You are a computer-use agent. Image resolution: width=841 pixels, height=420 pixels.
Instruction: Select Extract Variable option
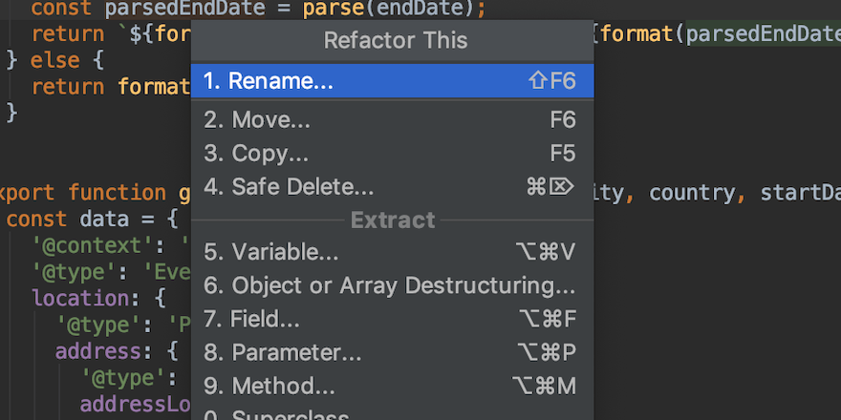(x=271, y=252)
